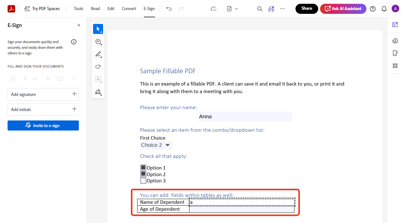Screen dimensions: 403x223
Task: Click Add initials
Action: tap(43, 109)
